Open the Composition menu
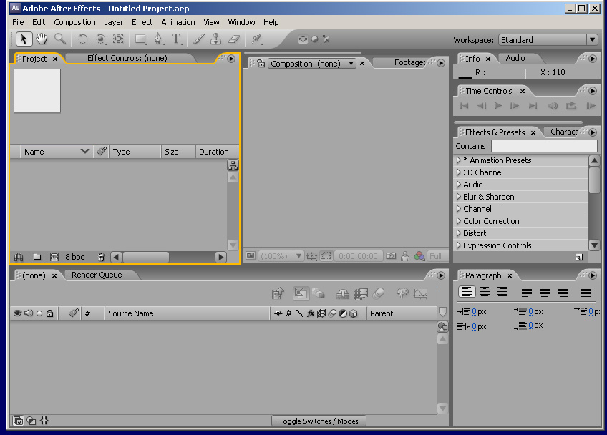 74,22
